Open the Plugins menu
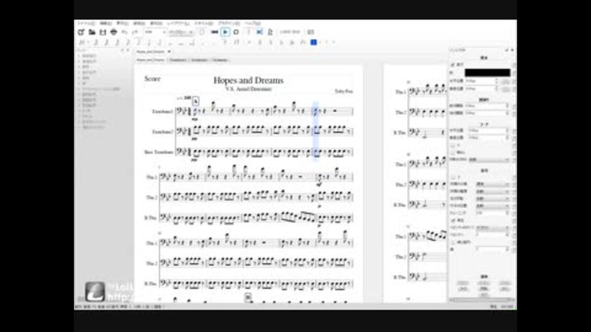The width and height of the screenshot is (591, 332). (229, 23)
